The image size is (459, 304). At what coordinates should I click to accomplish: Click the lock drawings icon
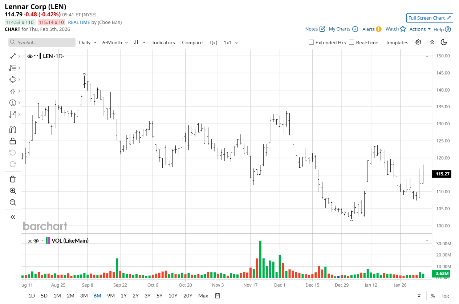pos(13,141)
